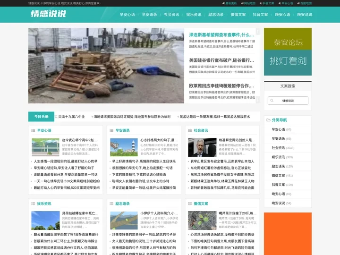Click the seedling thumbnail in 微信文案
Image resolution: width=340 pixels, height=255 pixels.
pos(202,221)
